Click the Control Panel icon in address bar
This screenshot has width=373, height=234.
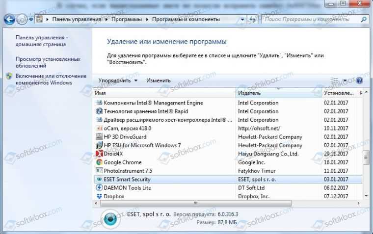tap(39, 19)
